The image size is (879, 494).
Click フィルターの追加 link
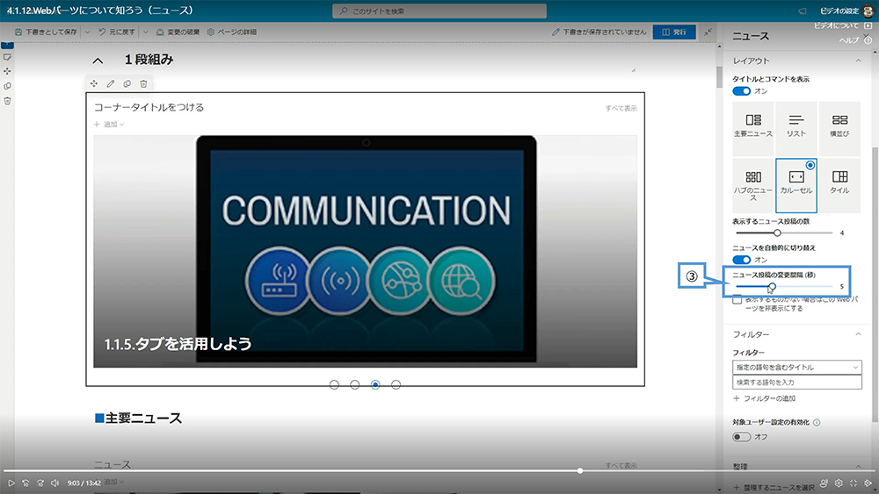pos(765,398)
